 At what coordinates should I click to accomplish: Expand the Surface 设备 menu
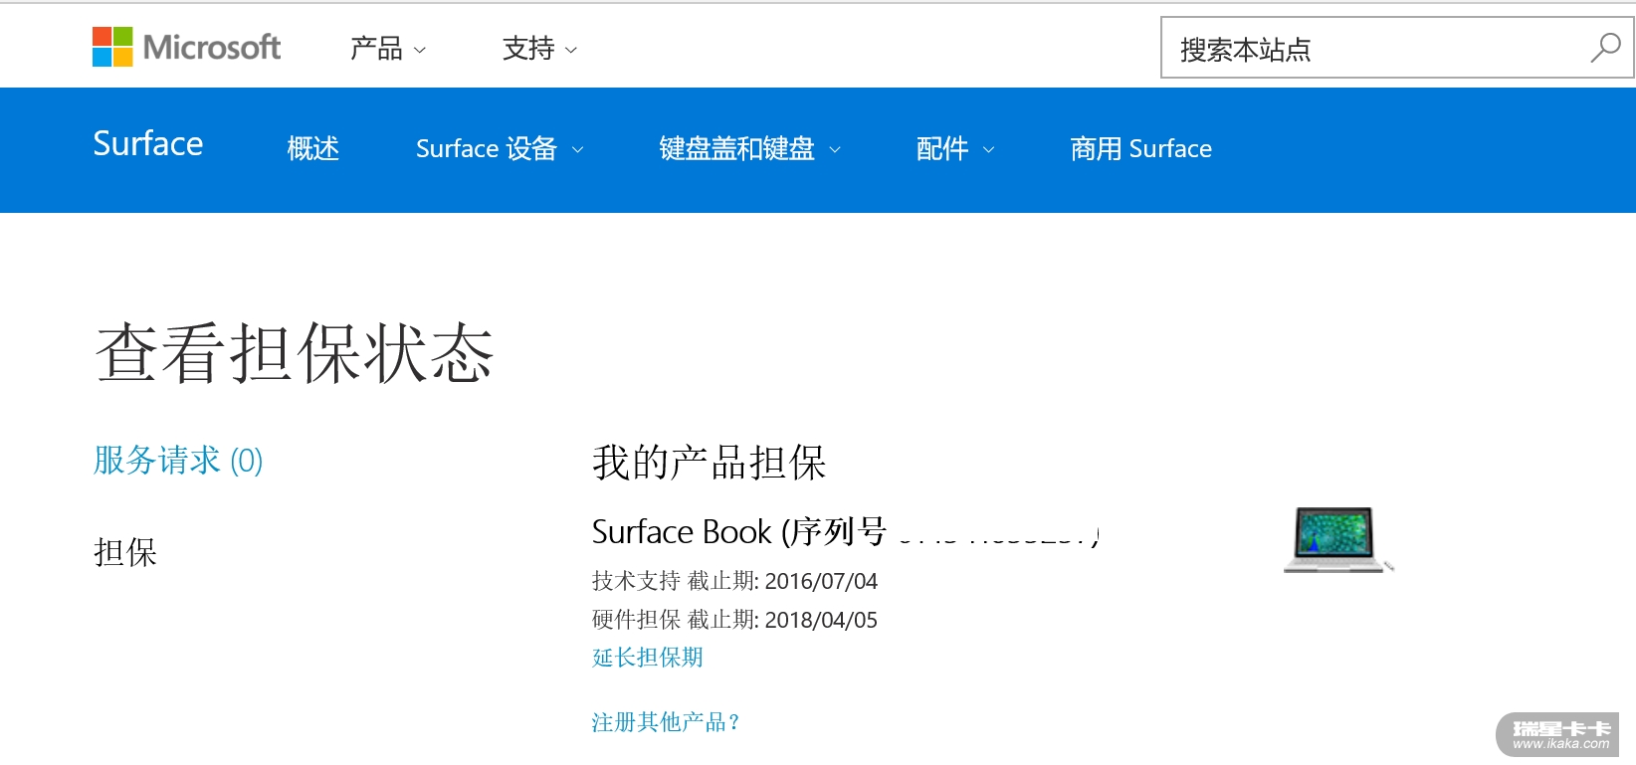[x=500, y=148]
